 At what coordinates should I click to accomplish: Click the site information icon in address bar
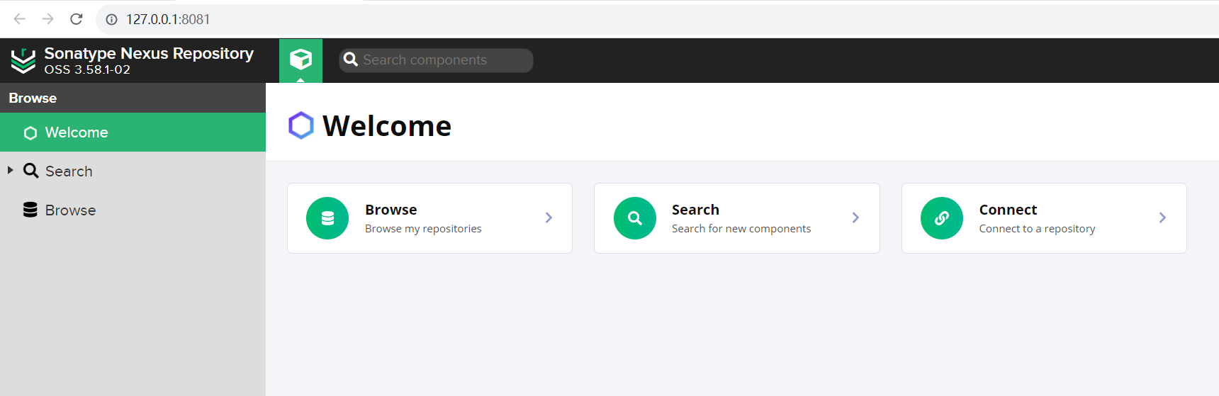tap(111, 19)
